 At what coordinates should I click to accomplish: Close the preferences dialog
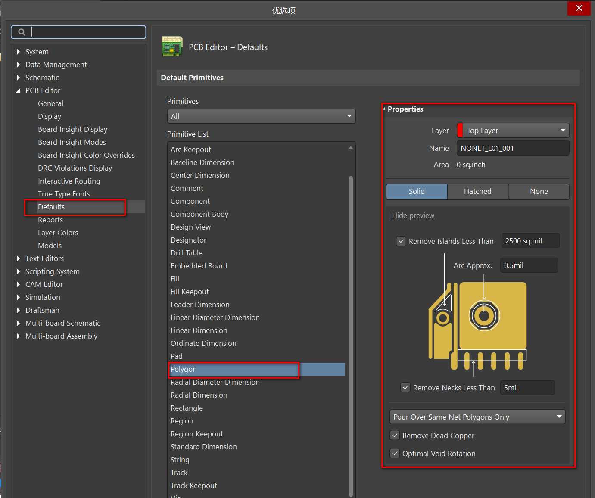tap(579, 8)
